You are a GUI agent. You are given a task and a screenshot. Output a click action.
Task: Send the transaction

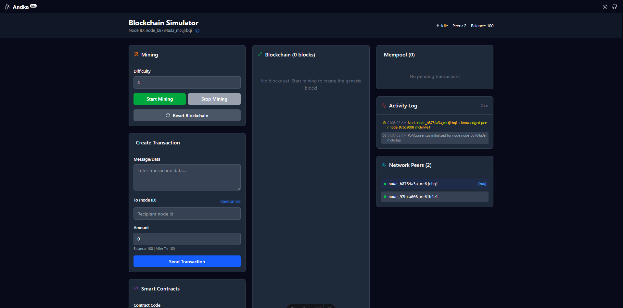(x=187, y=261)
